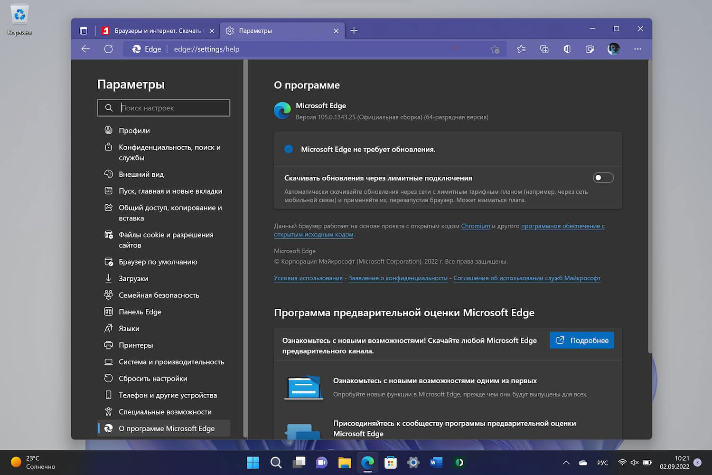
Task: Open Заявление о конфиденциальности link
Action: coord(398,278)
